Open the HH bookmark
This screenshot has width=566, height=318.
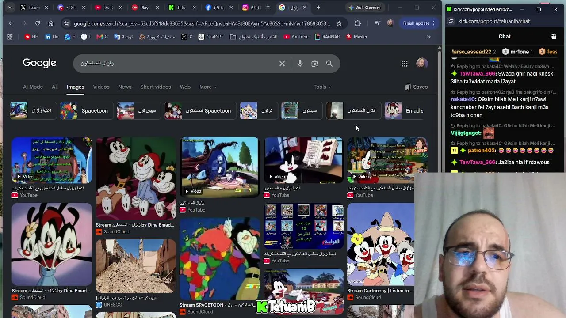point(31,37)
